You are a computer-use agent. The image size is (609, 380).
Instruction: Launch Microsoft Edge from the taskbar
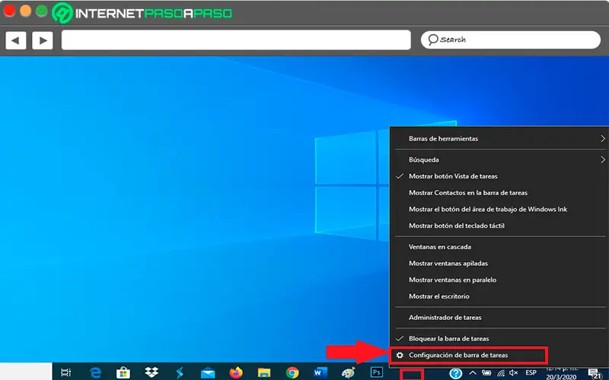95,372
